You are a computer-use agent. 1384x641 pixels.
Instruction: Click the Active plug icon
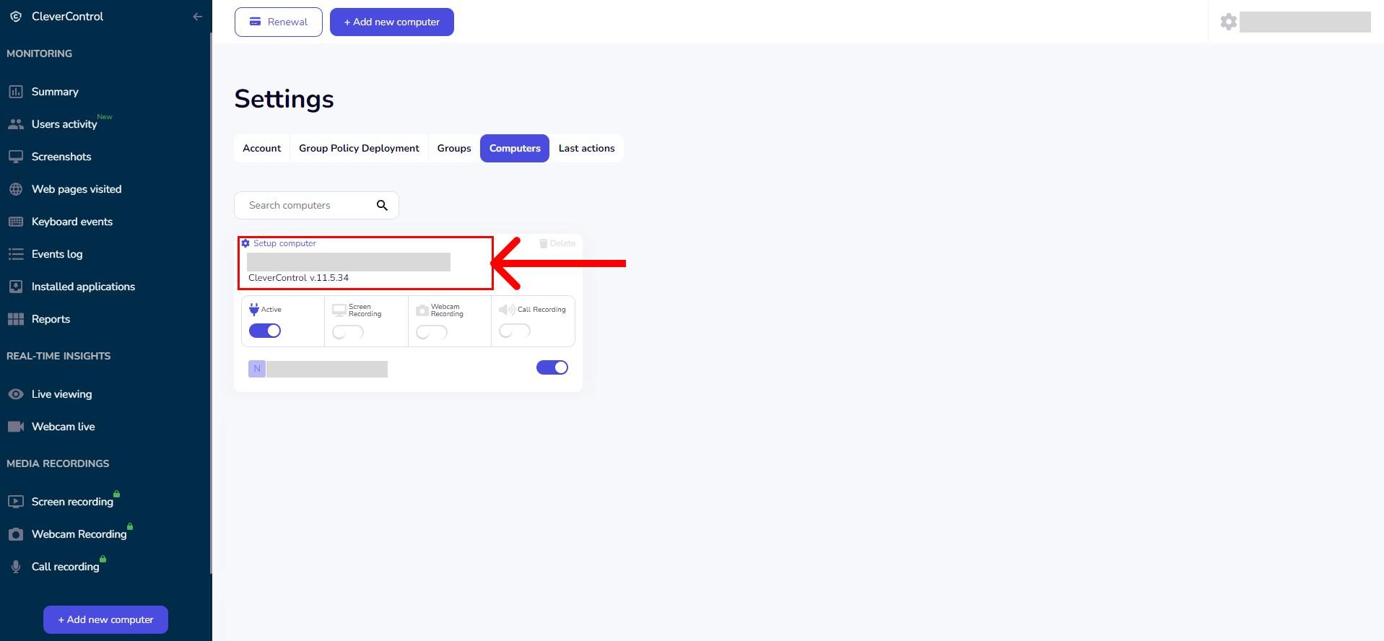tap(254, 310)
